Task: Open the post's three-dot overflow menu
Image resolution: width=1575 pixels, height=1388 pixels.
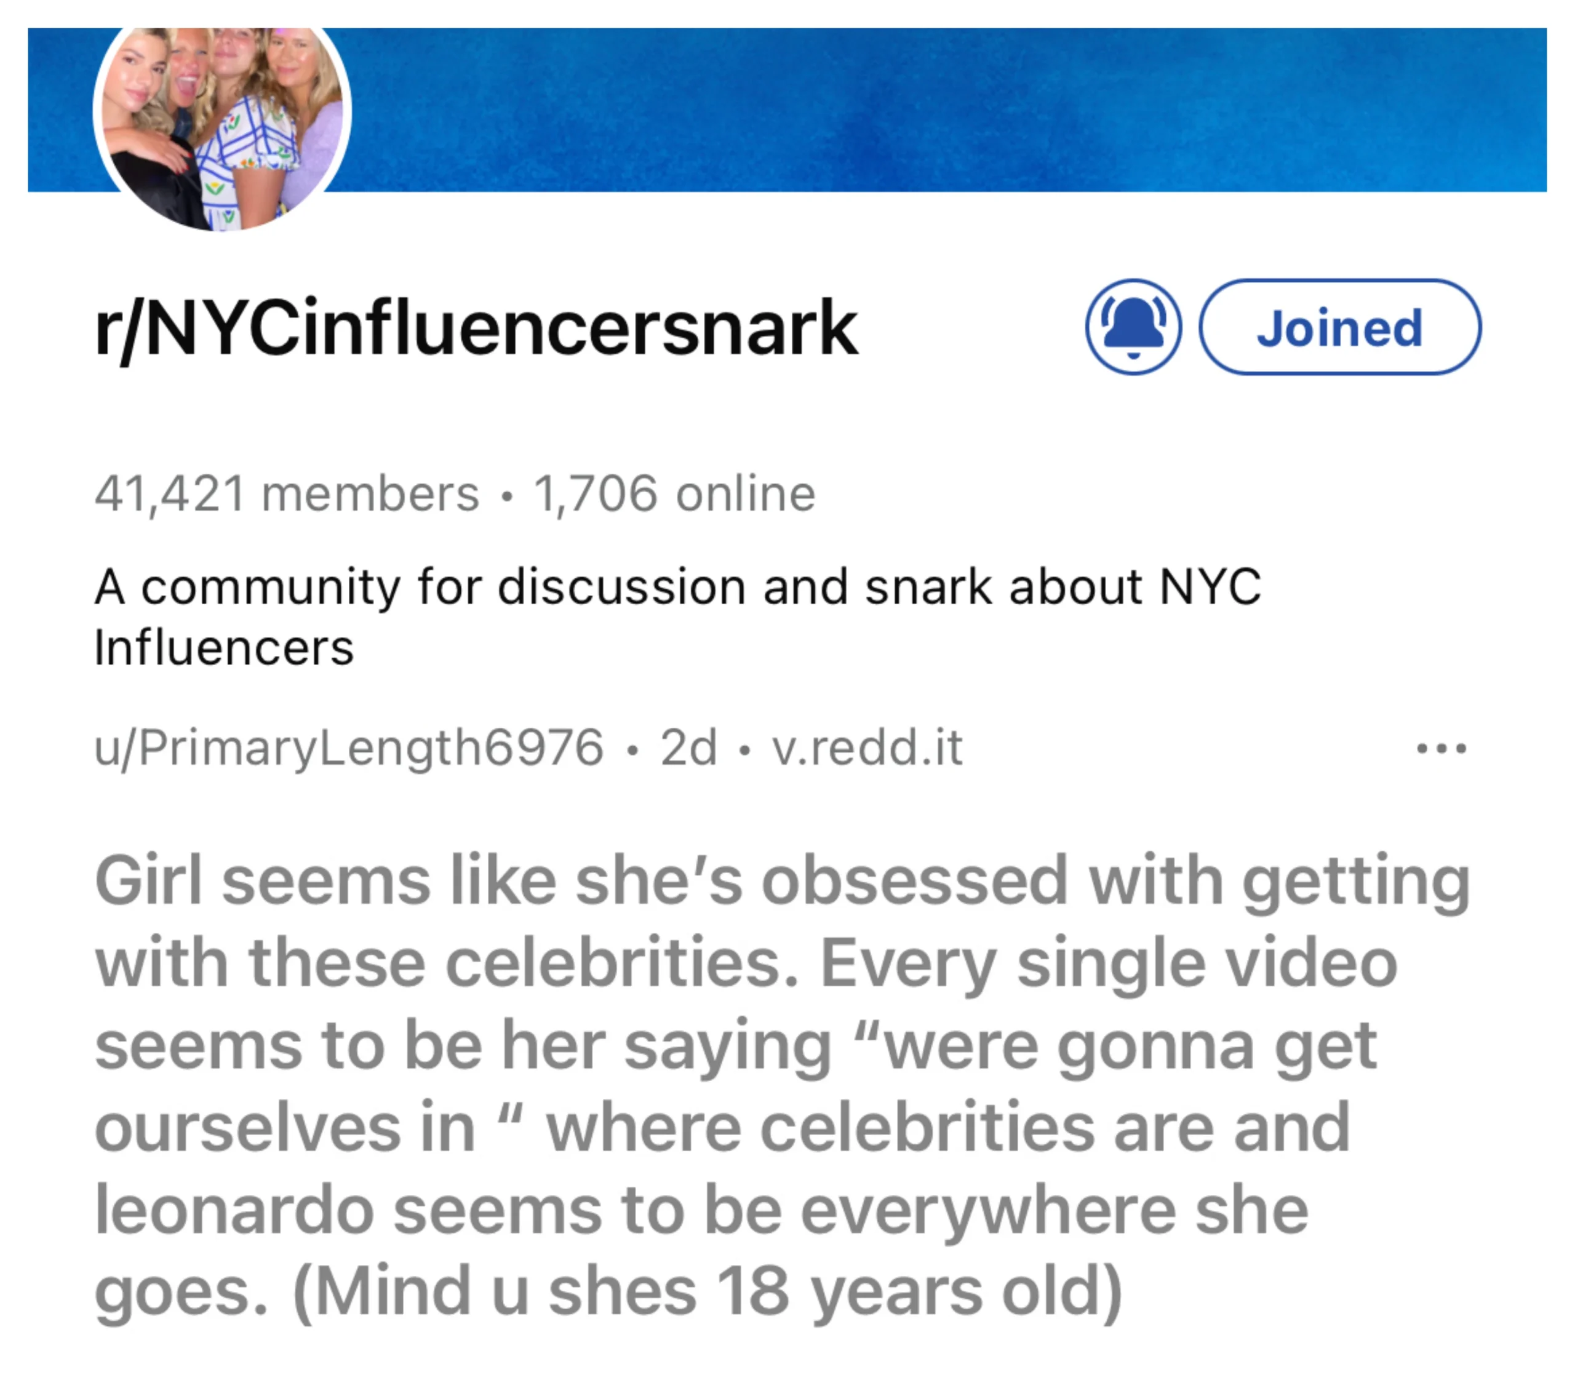Action: click(1440, 748)
